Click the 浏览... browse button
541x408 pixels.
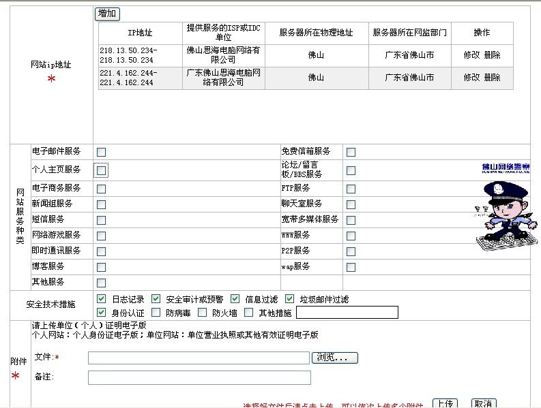point(335,358)
